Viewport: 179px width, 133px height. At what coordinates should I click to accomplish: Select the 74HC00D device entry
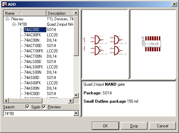pos(32,94)
